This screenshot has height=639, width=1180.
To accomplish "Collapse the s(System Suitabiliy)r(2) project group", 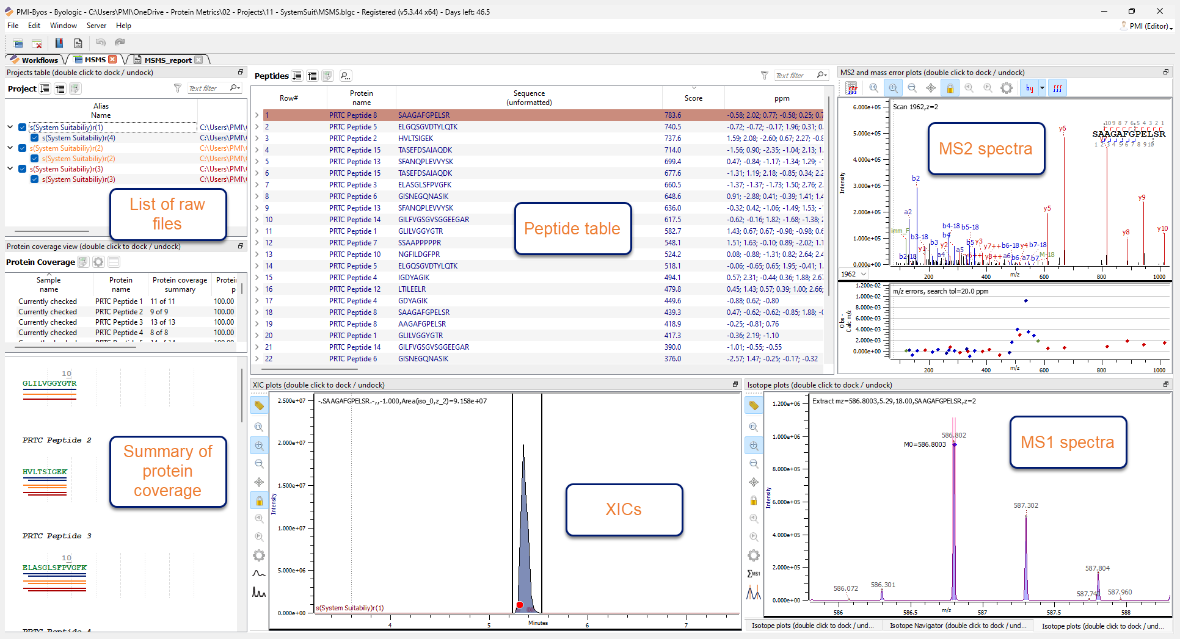I will (x=10, y=148).
